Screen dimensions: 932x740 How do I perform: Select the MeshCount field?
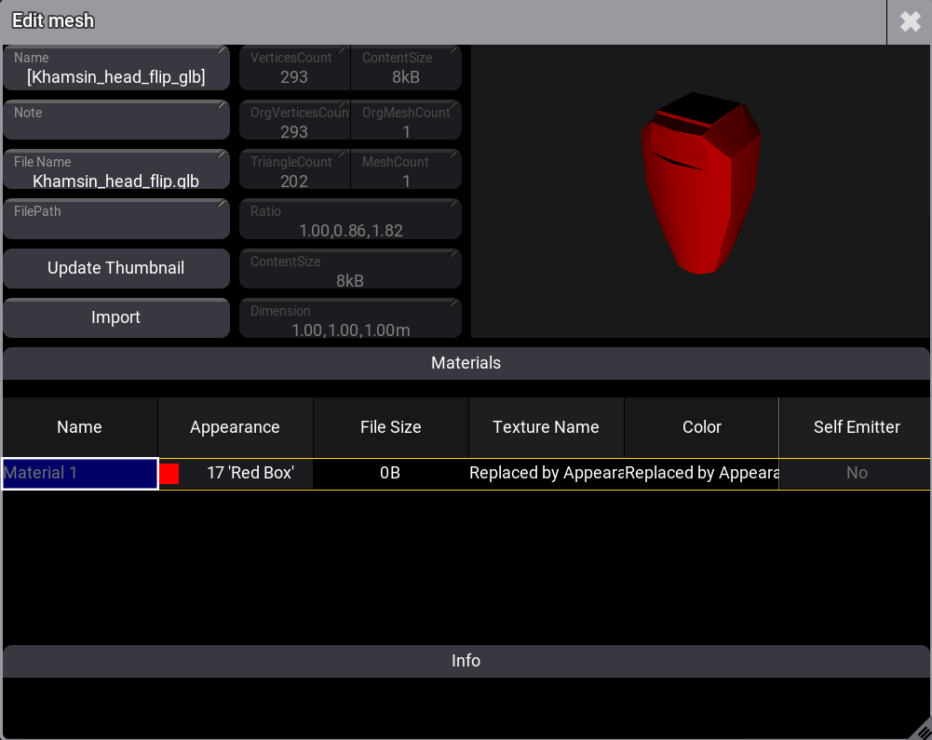406,169
